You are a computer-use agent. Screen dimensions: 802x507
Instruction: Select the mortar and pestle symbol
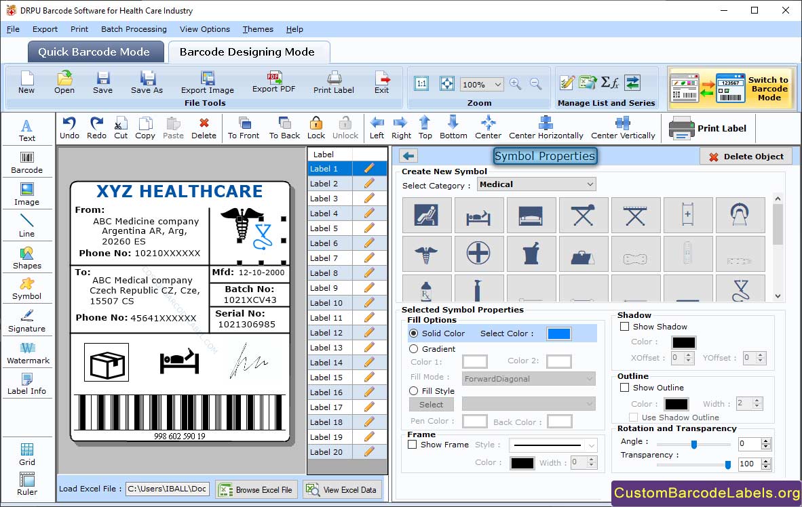(531, 254)
